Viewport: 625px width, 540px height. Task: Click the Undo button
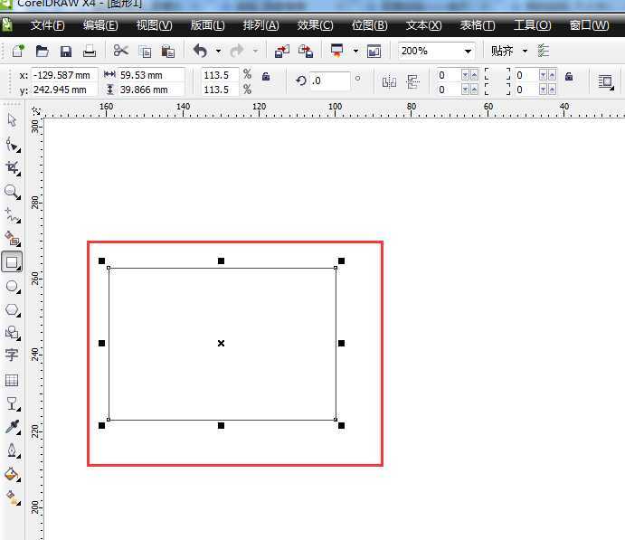[201, 52]
